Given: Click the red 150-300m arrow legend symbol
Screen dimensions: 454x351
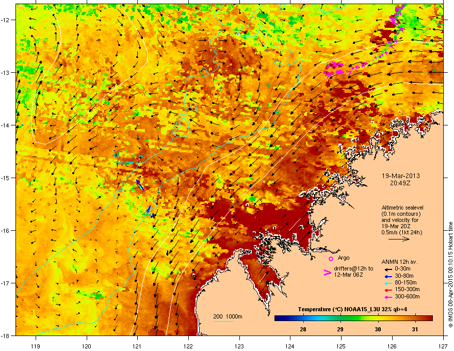Looking at the screenshot, I should (388, 290).
